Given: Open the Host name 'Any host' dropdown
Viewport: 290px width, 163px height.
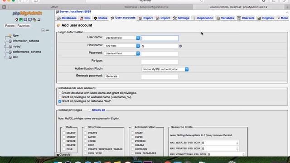Looking at the screenshot, I should click(122, 46).
